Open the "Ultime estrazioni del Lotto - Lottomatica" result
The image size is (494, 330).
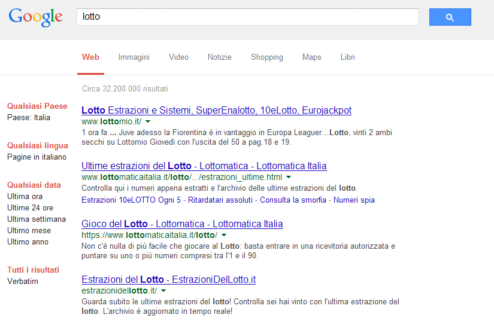click(204, 166)
